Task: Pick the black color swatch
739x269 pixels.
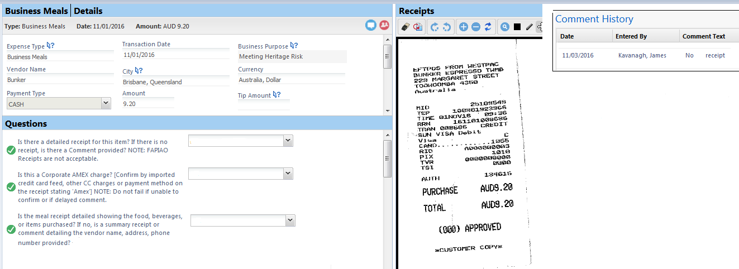Action: click(x=517, y=27)
